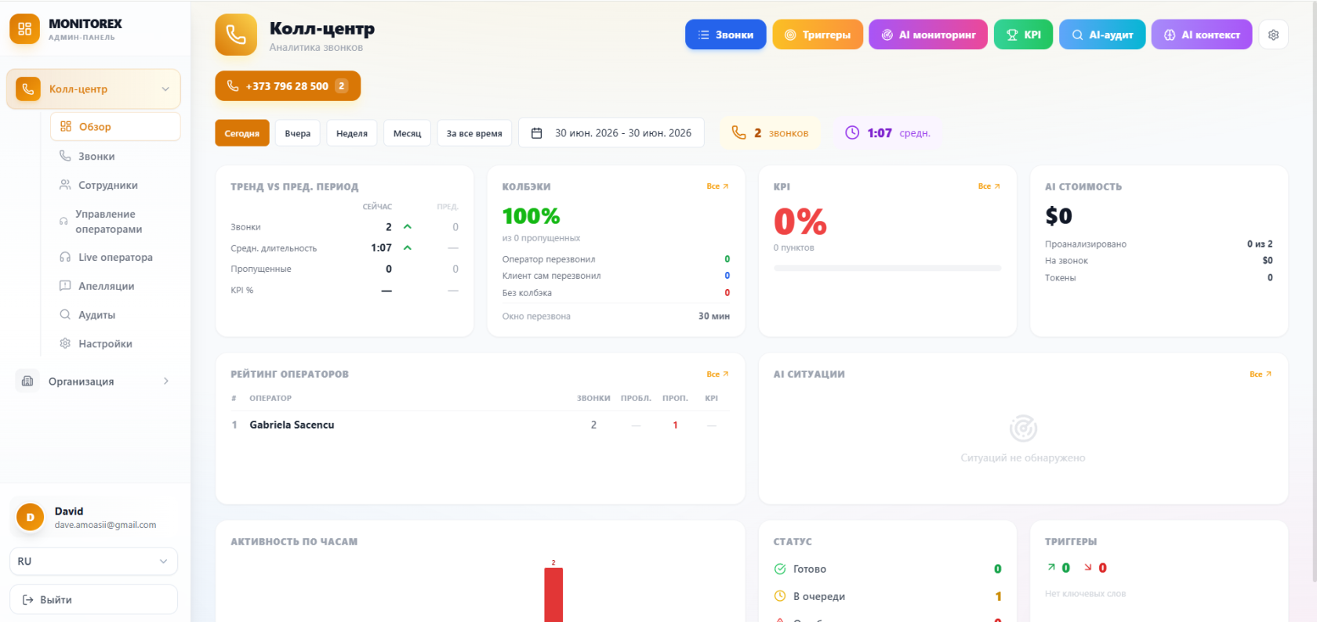
Task: Switch period filter to Неделя
Action: point(352,133)
